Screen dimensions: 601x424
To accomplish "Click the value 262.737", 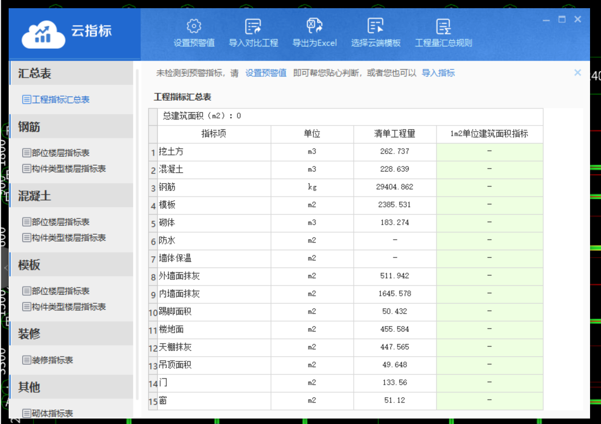I will 395,151.
